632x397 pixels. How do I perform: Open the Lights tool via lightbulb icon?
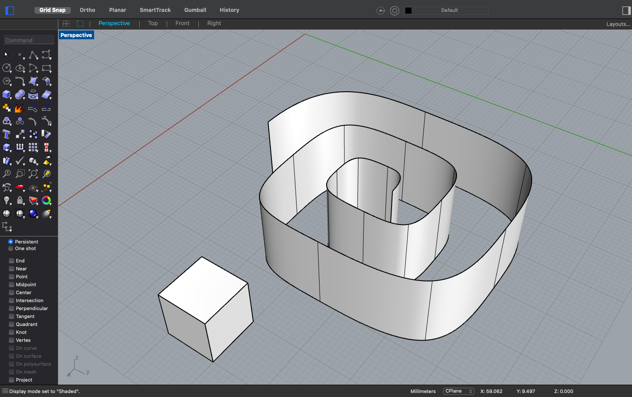(x=7, y=200)
